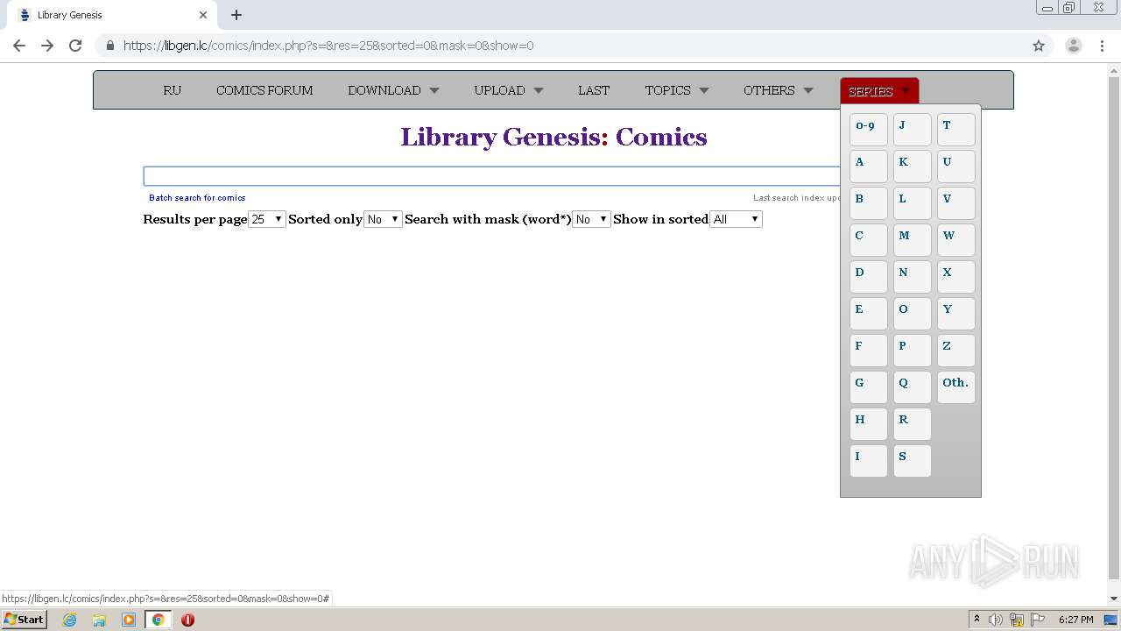Close the Library Genesis tab

203,15
